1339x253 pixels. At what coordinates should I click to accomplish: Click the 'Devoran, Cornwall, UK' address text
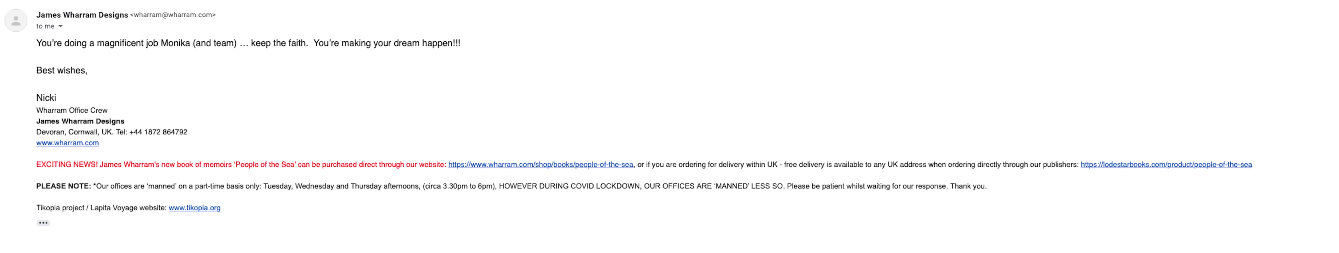[75, 132]
